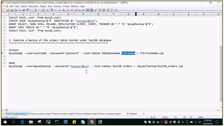This screenshot has height=126, width=224.
Task: Toggle the Hex viewer toolbar icon
Action: click(x=80, y=10)
